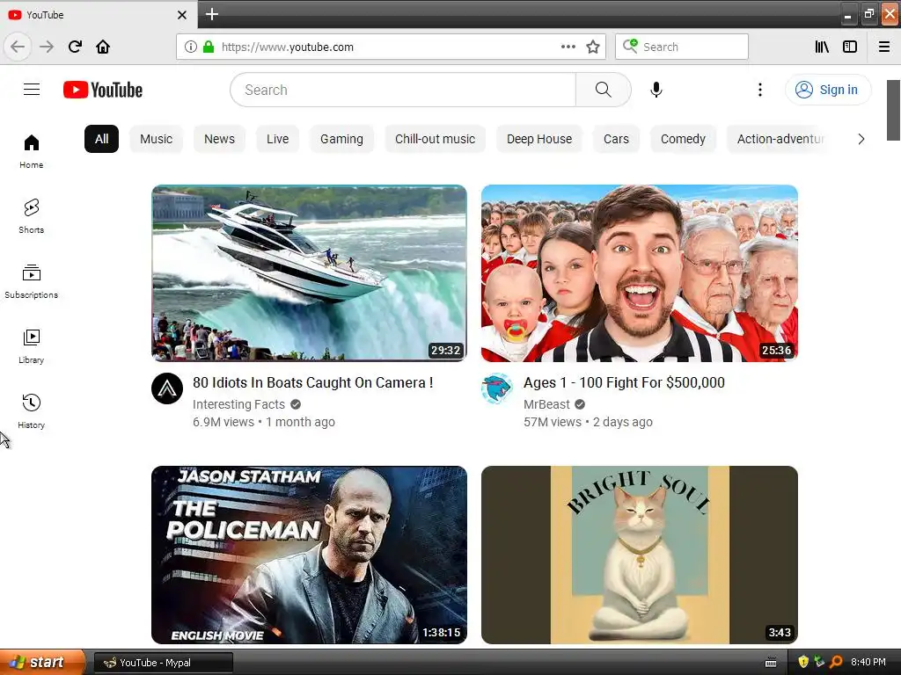Image resolution: width=901 pixels, height=675 pixels.
Task: Select the Action-adventure filter chip
Action: (x=780, y=139)
